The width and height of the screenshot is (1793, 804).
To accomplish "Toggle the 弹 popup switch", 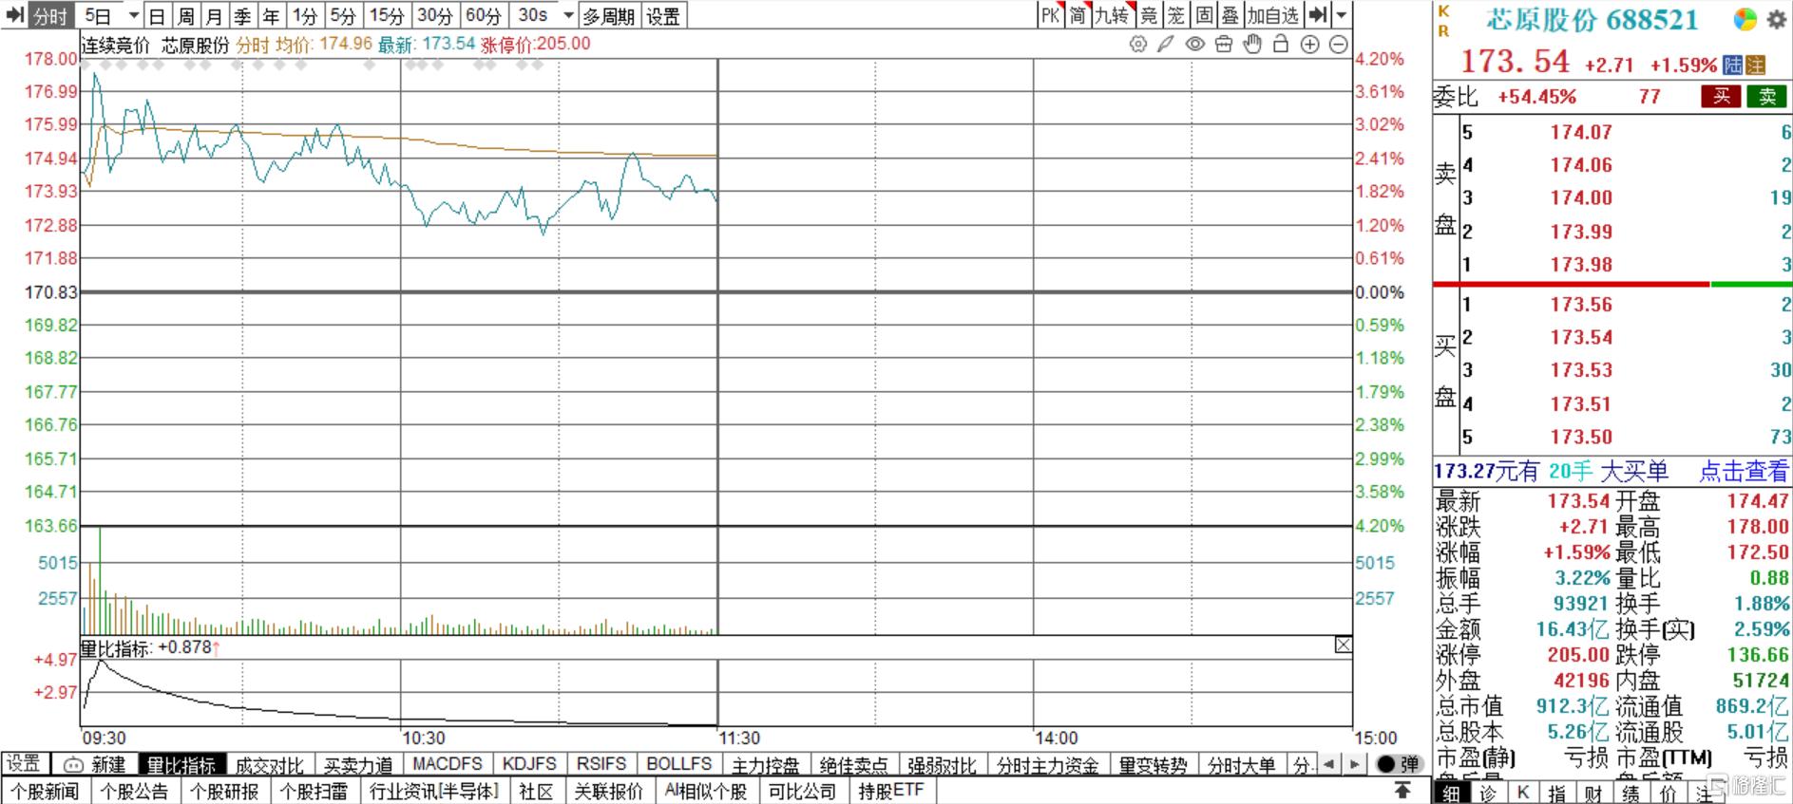I will pyautogui.click(x=1398, y=764).
